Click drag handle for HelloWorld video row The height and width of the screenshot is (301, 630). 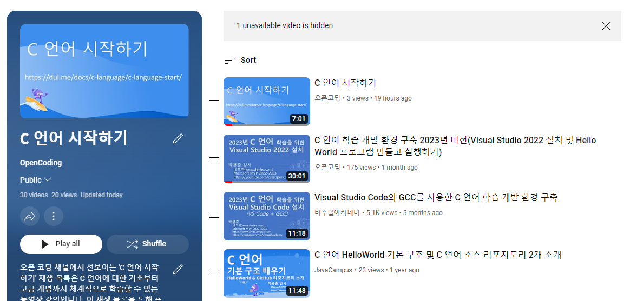click(214, 273)
